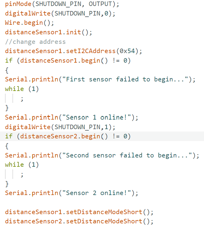The height and width of the screenshot is (232, 204).
Task: Click the setI2CAddress(0x54) line
Action: pos(73,51)
